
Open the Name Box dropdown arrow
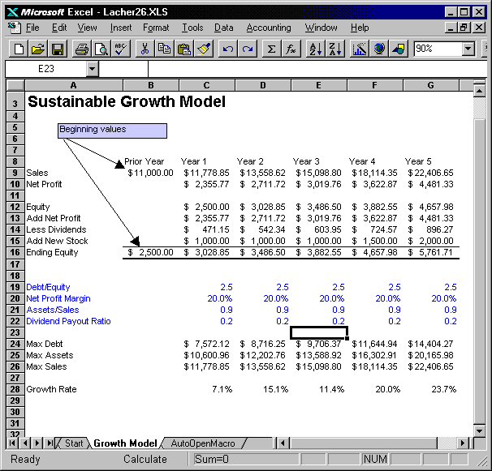(93, 69)
